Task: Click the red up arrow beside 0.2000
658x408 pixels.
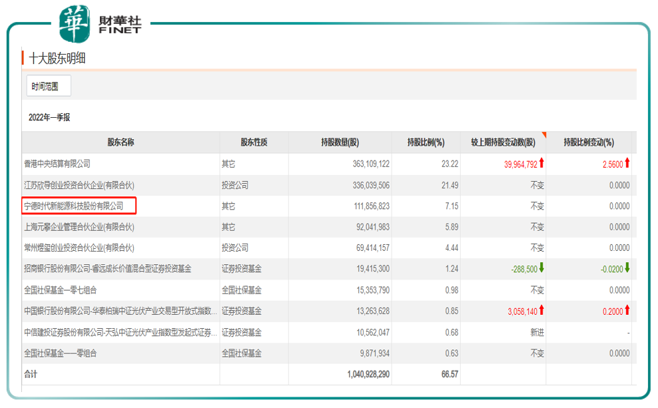Action: 627,310
